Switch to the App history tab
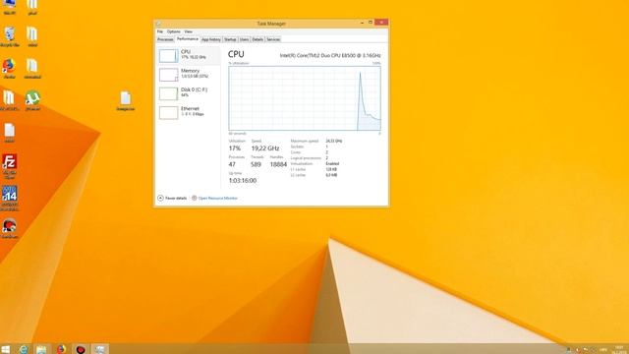Viewport: 629px width, 354px height. [x=211, y=39]
